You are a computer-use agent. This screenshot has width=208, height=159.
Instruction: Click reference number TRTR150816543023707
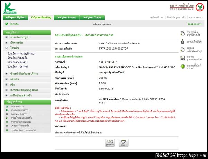(113, 48)
